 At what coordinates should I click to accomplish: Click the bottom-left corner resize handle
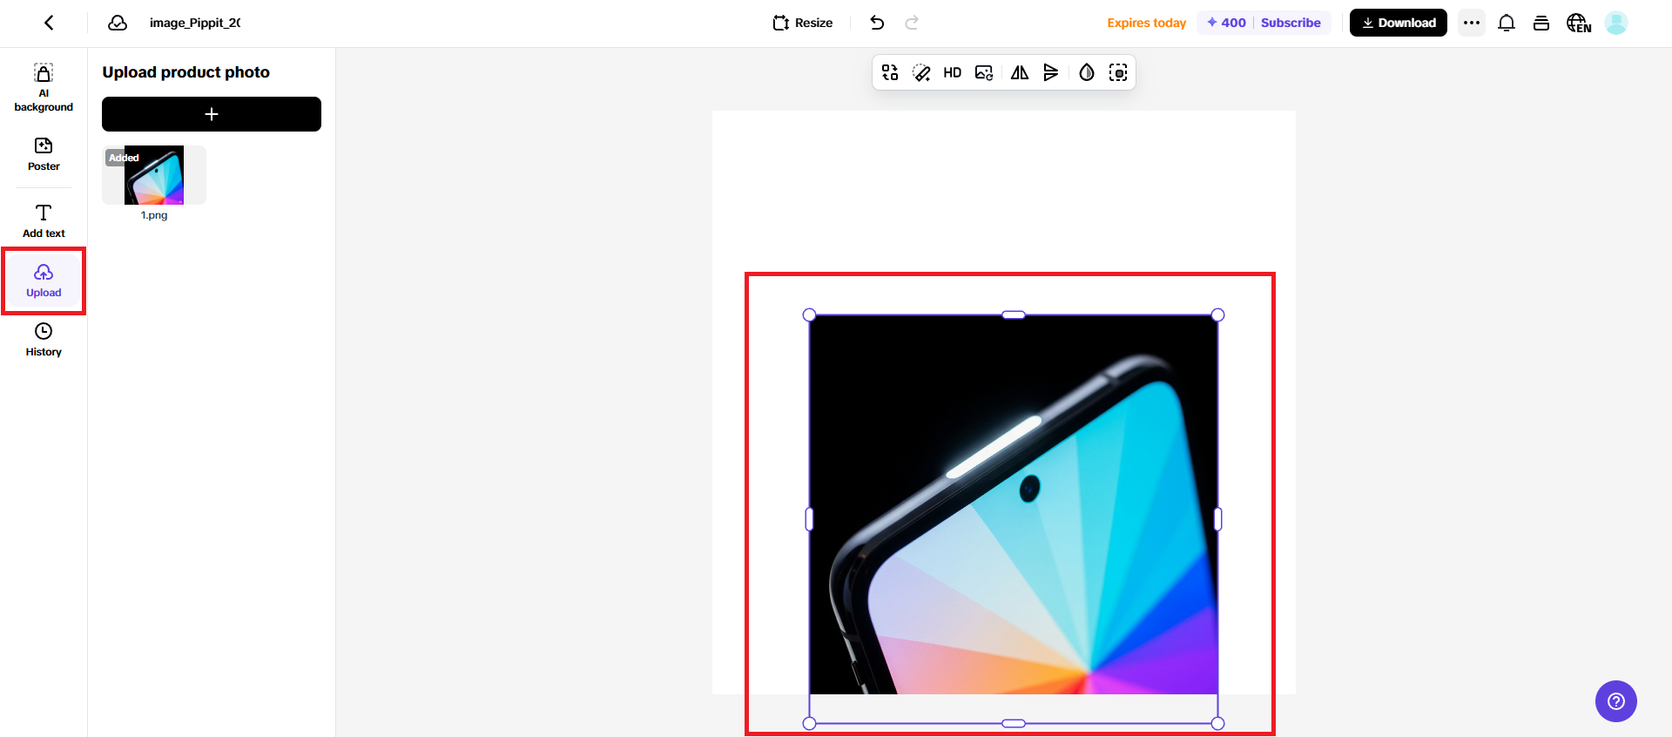tap(809, 723)
